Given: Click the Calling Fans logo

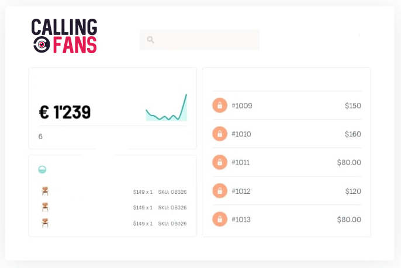Looking at the screenshot, I should click(x=64, y=36).
